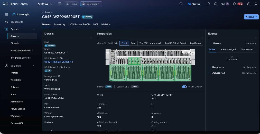Click the Management IP value 10.108.0.146
The height and width of the screenshot is (134, 260).
pyautogui.click(x=51, y=80)
